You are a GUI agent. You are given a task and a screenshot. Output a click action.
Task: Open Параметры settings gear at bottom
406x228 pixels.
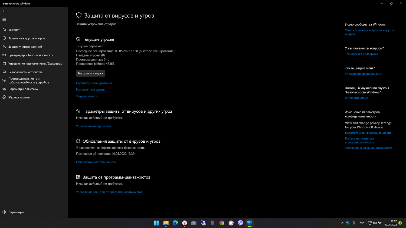pyautogui.click(x=16, y=212)
